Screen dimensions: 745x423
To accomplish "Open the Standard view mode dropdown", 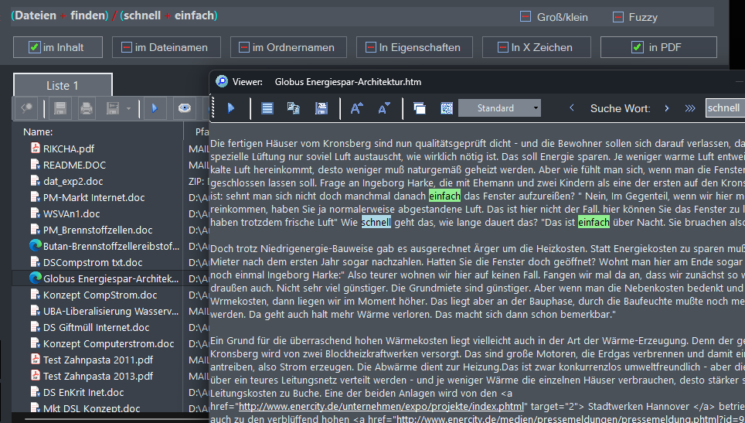I will [x=536, y=108].
